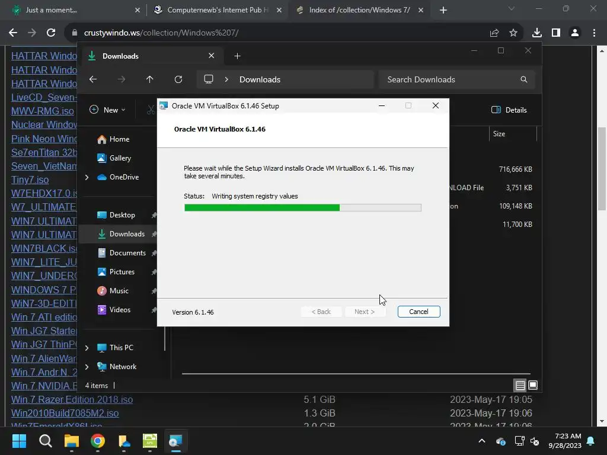Click the Chrome address bar URL
This screenshot has height=455, width=607.
click(161, 33)
